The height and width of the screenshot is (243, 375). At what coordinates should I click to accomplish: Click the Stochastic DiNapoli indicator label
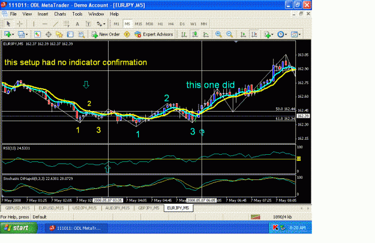(x=38, y=179)
